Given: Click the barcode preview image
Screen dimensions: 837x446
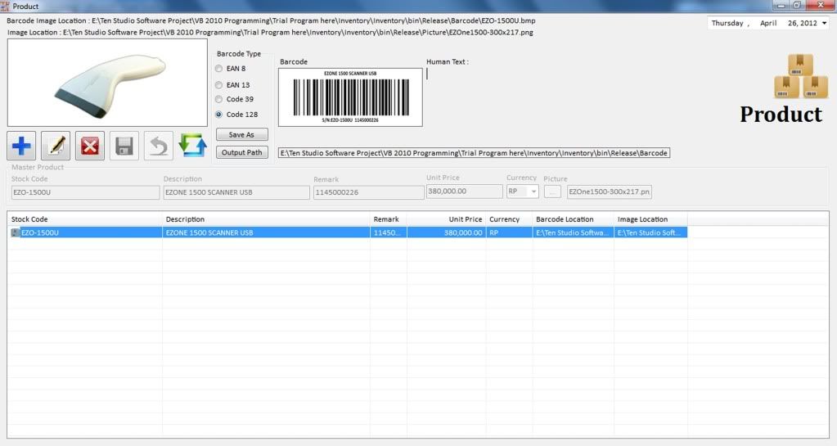Looking at the screenshot, I should click(x=350, y=97).
